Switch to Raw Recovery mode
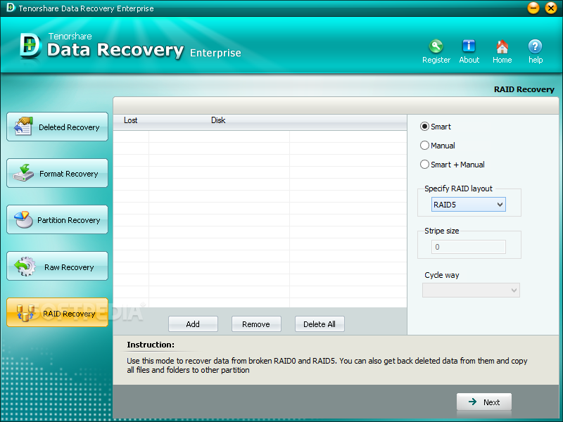This screenshot has height=422, width=563. pyautogui.click(x=57, y=266)
